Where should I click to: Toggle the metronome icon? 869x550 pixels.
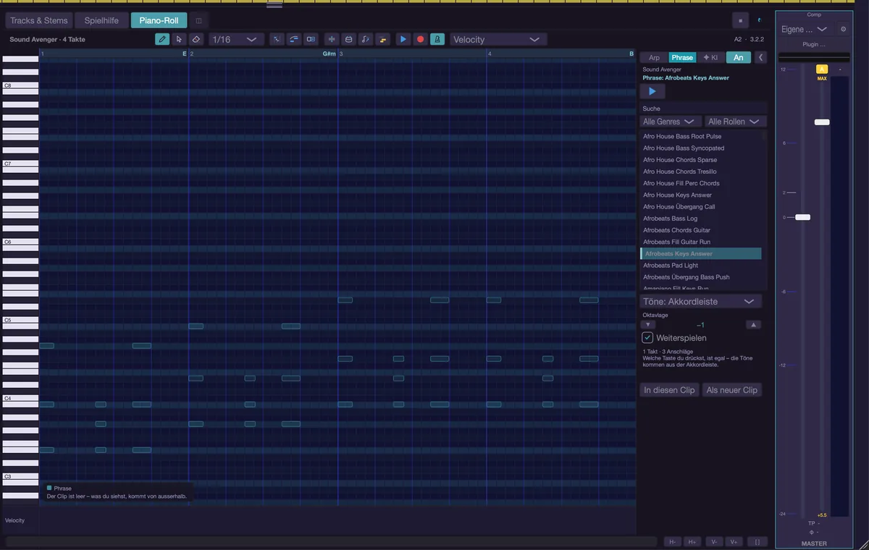click(x=437, y=39)
